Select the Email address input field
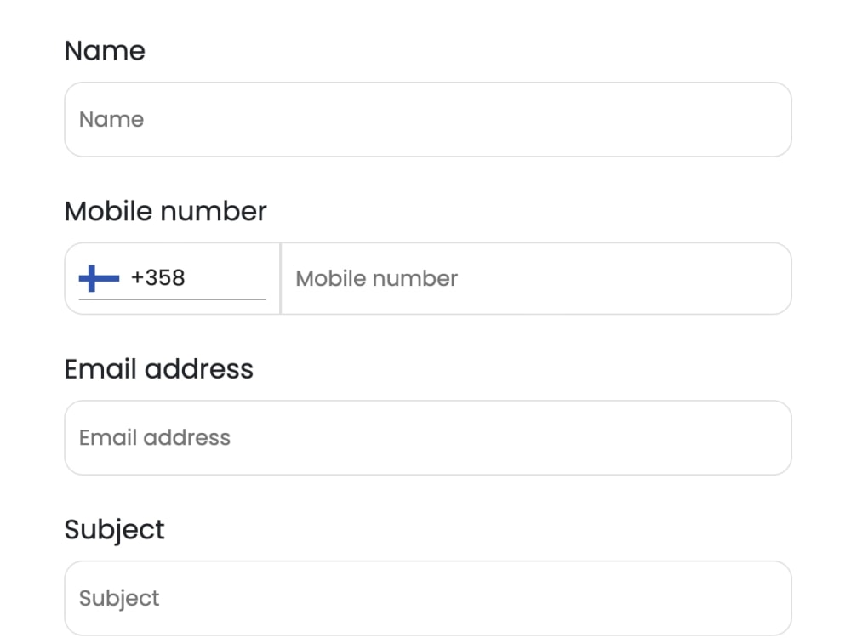The height and width of the screenshot is (638, 851). [428, 438]
